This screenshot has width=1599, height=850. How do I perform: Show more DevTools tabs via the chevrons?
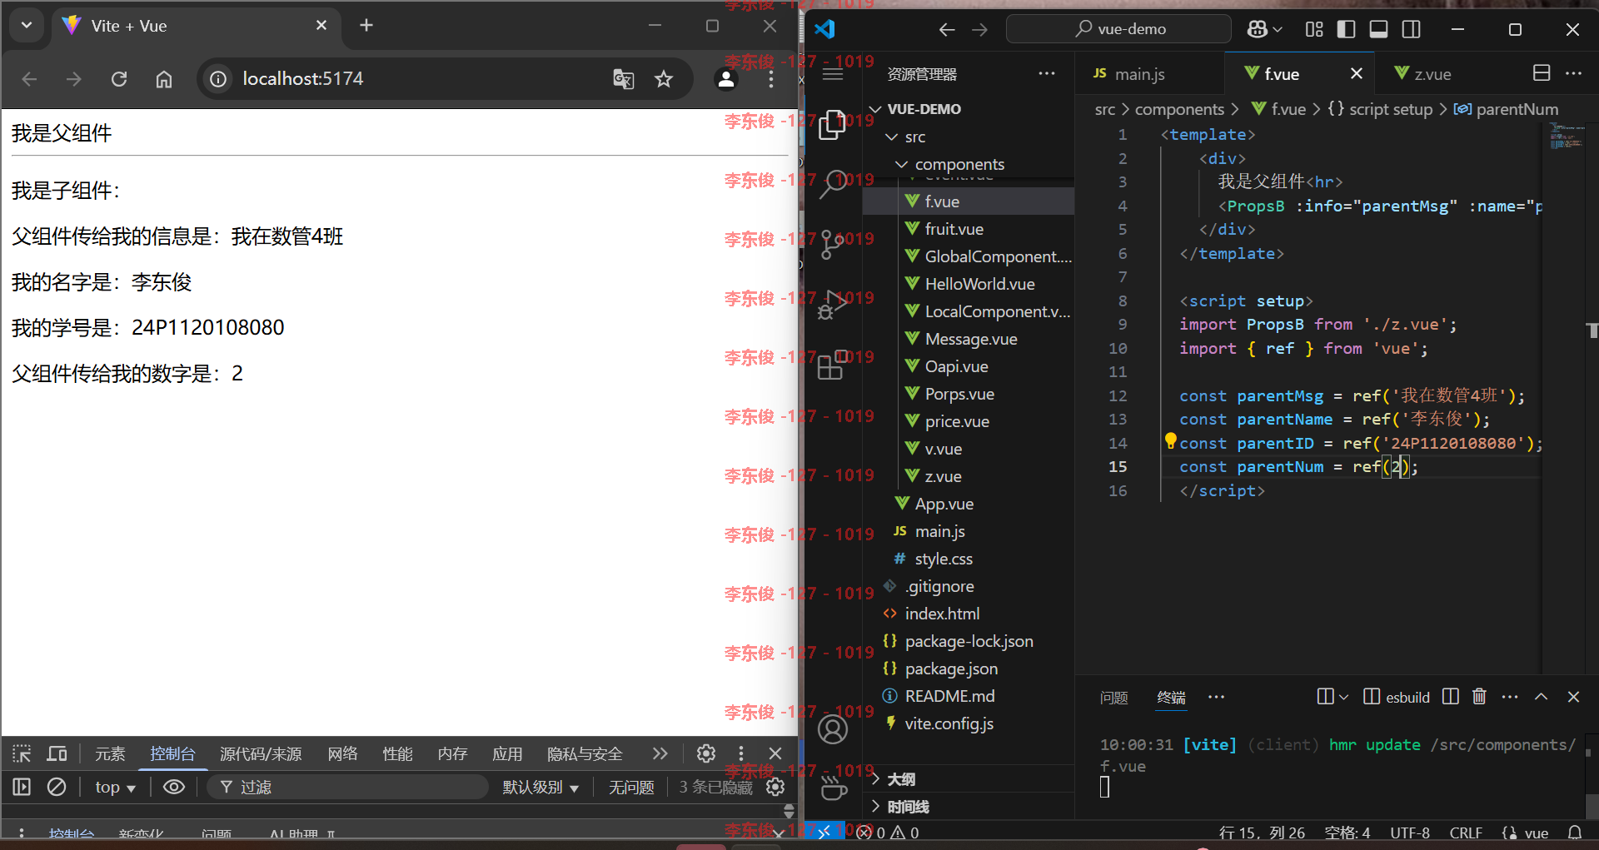coord(660,753)
